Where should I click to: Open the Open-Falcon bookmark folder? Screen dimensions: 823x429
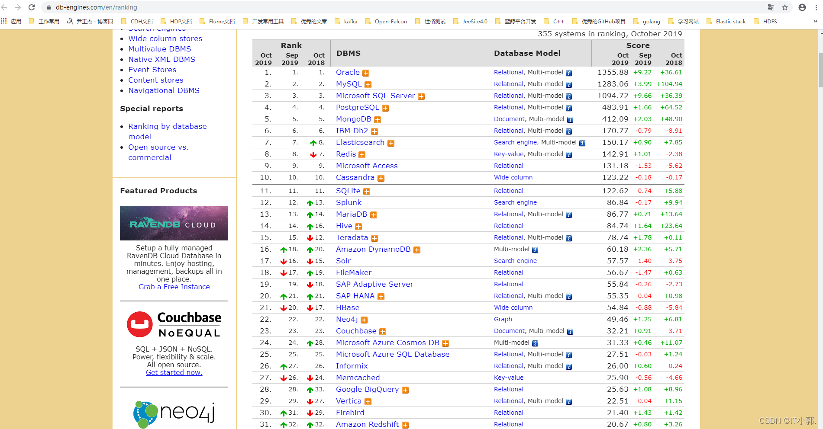[x=386, y=21]
